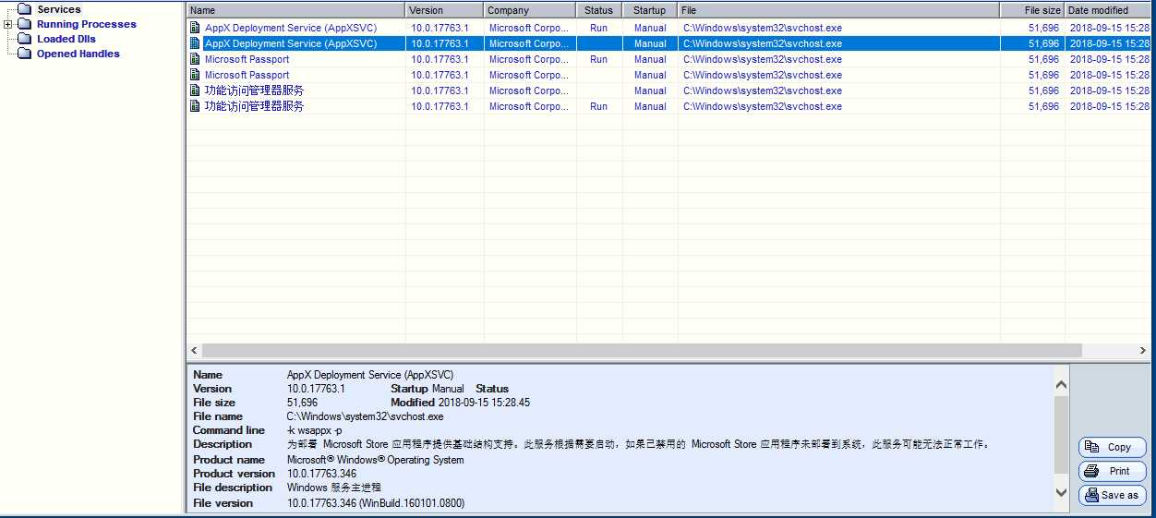Sort by the Company column header
Image resolution: width=1156 pixels, height=518 pixels.
click(531, 10)
